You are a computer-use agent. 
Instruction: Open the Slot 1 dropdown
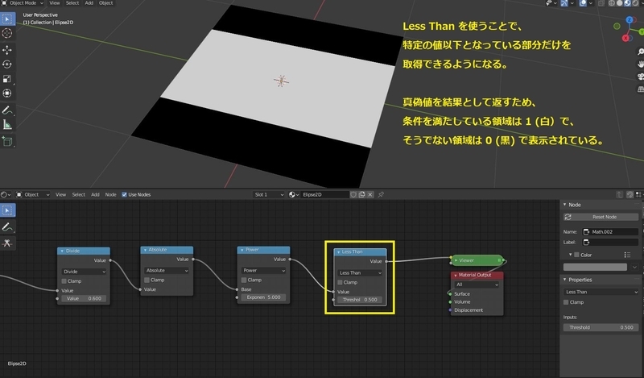(x=269, y=194)
